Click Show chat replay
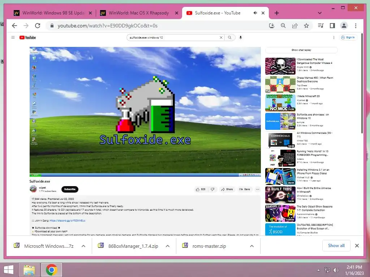 coord(301,50)
